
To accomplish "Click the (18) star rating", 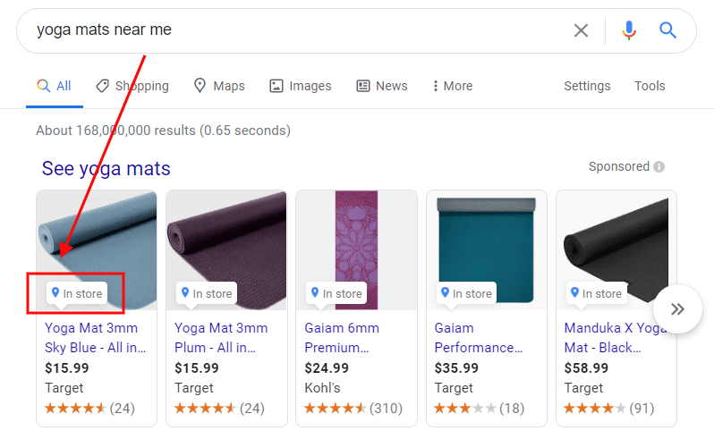I will (479, 408).
